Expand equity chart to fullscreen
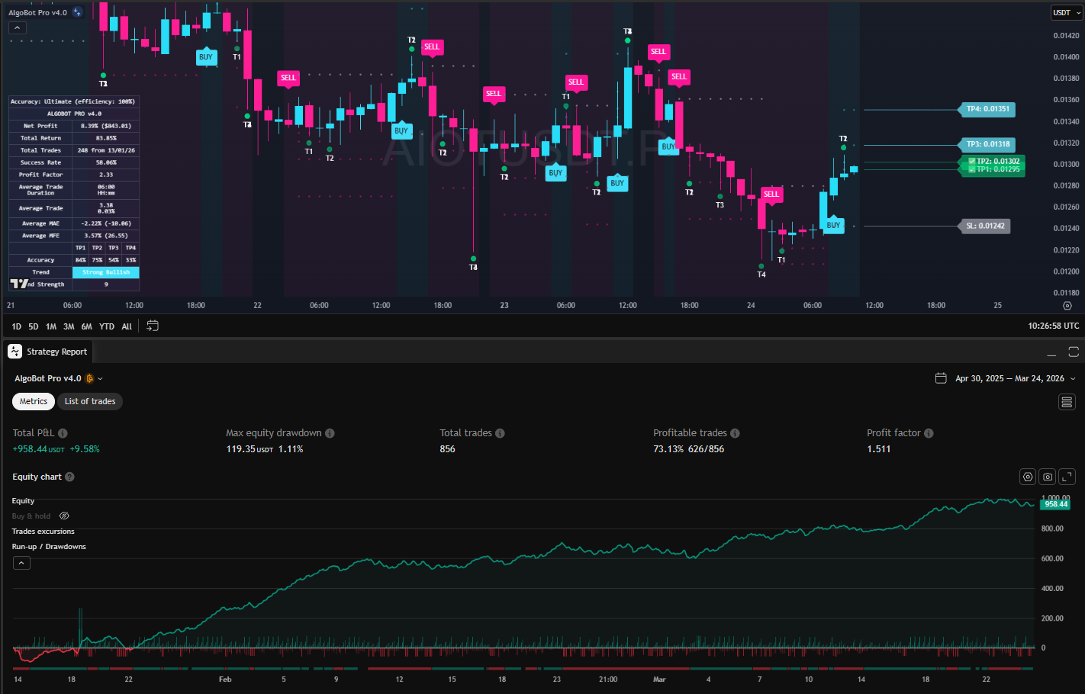 pyautogui.click(x=1067, y=477)
